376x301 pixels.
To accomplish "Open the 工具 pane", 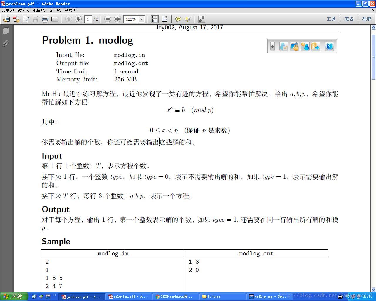I will [331, 19].
